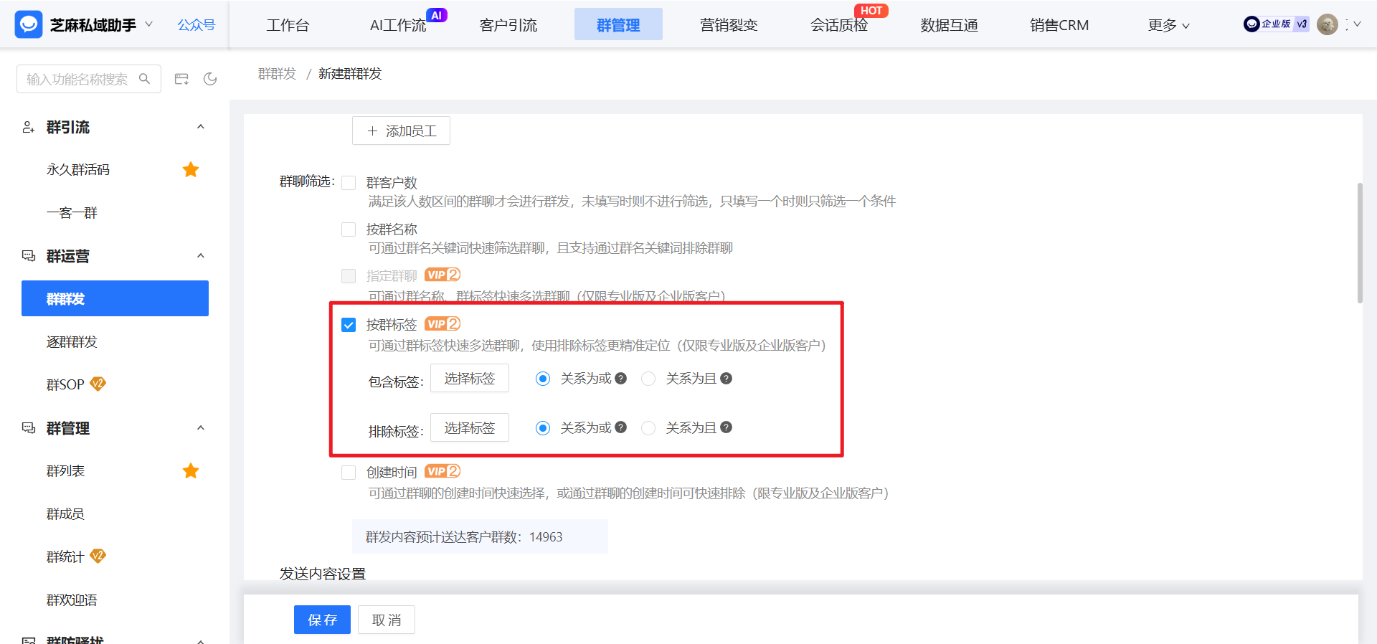This screenshot has height=644, width=1377.
Task: Open 群成员 in sidebar
Action: [x=65, y=514]
